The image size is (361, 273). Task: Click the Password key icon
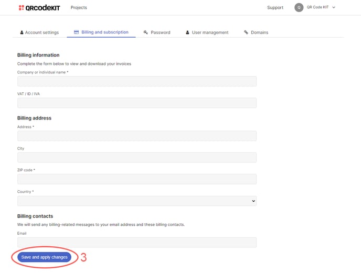click(x=146, y=32)
